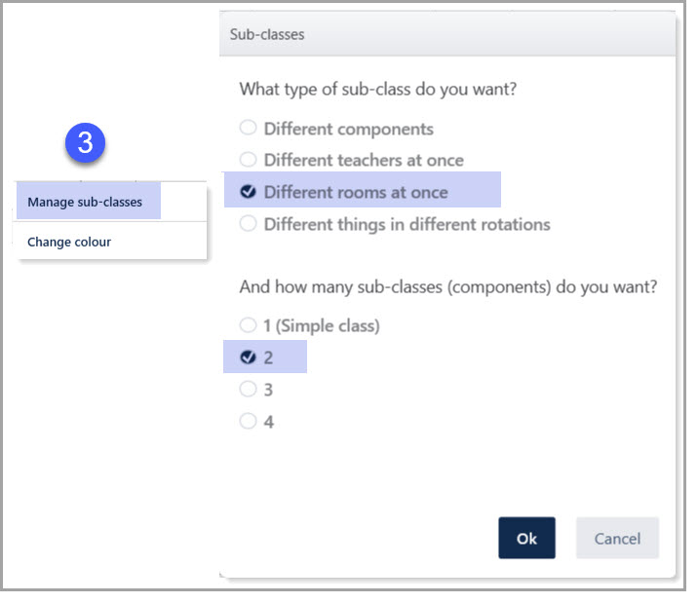The image size is (698, 603).
Task: Click the 'how many sub-classes' question text
Action: pyautogui.click(x=448, y=287)
